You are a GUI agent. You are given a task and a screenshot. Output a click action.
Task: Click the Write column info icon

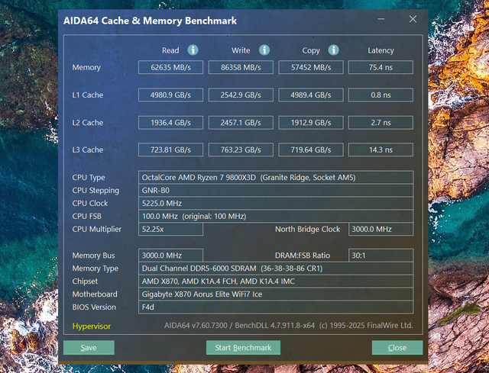(264, 50)
